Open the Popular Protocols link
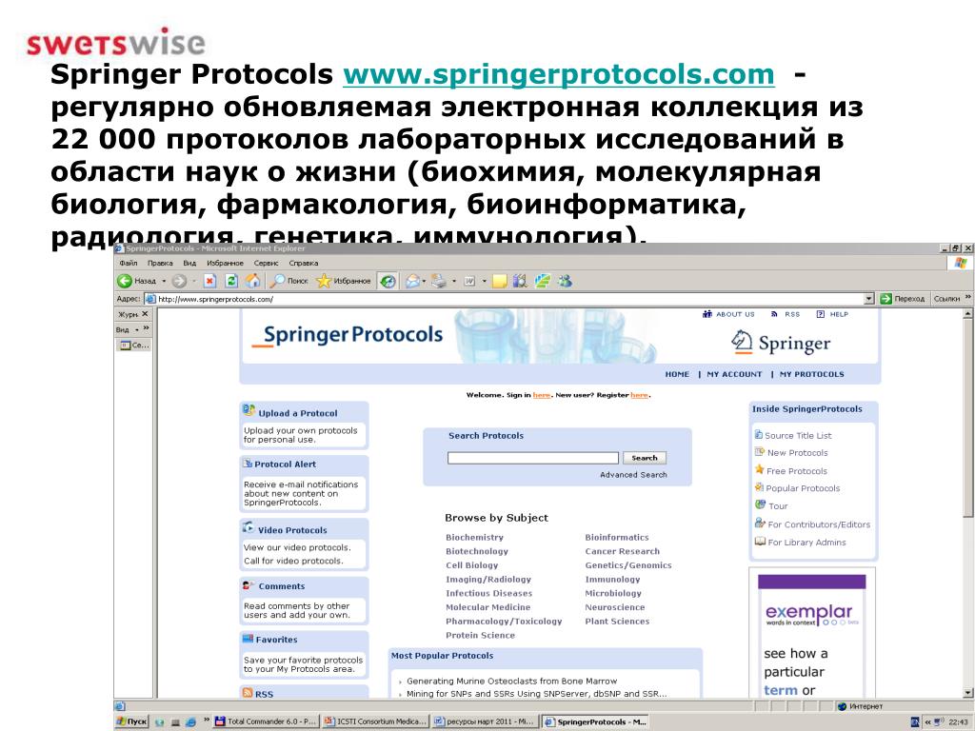 [803, 488]
